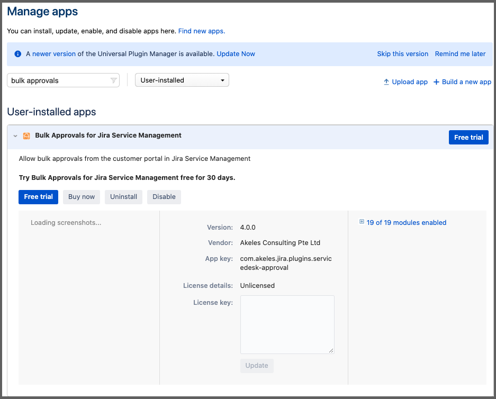Disable the Bulk Approvals app

tap(164, 197)
